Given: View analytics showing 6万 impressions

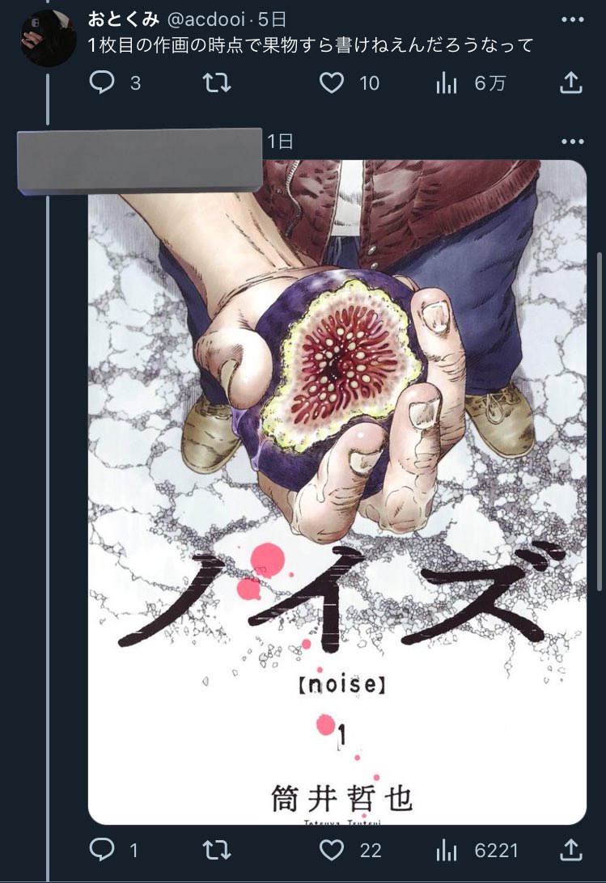Looking at the screenshot, I should pos(446,83).
